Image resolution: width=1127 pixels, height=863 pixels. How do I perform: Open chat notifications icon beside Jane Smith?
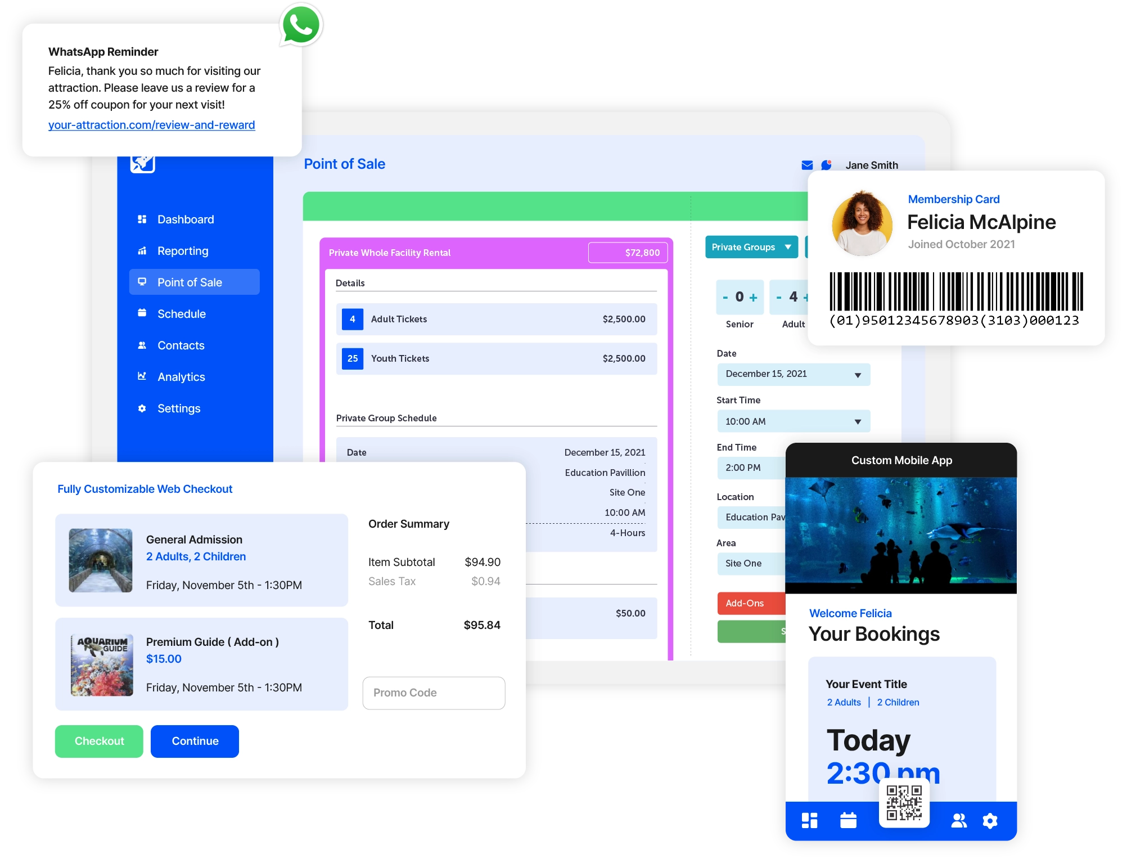point(827,165)
